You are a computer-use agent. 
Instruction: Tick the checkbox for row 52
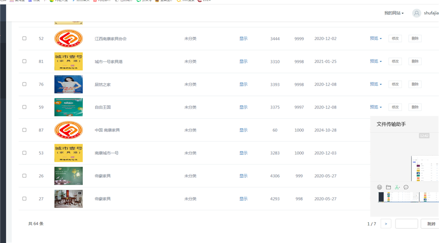[24, 38]
